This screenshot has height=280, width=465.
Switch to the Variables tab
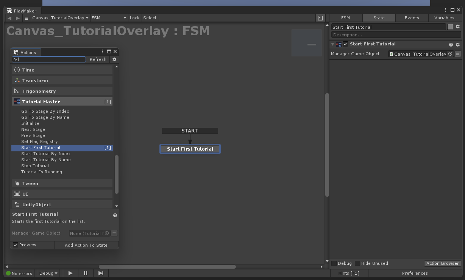coord(444,18)
